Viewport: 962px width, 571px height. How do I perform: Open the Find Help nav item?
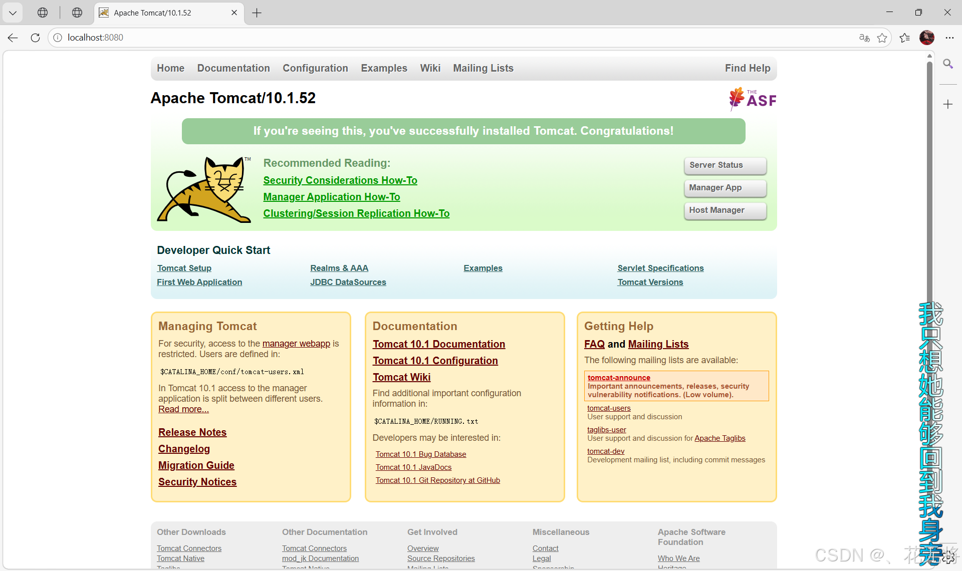747,68
